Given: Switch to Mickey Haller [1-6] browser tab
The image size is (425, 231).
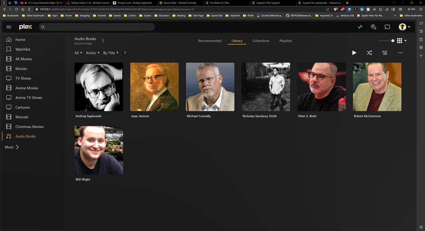Looking at the screenshot, I should (88, 3).
